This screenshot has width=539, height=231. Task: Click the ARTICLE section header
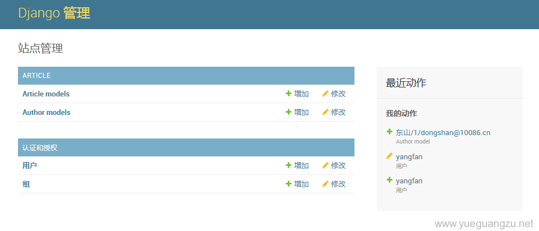click(x=36, y=76)
